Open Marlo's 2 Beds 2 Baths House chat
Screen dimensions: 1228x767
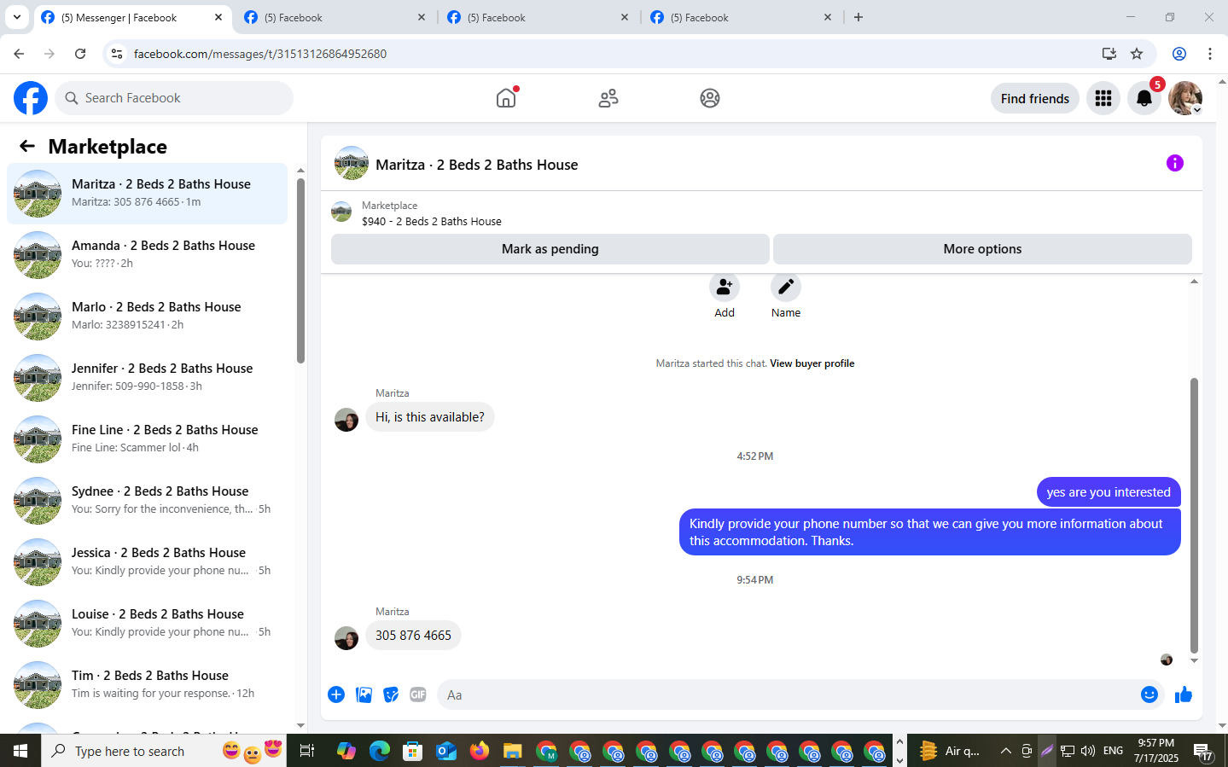147,317
